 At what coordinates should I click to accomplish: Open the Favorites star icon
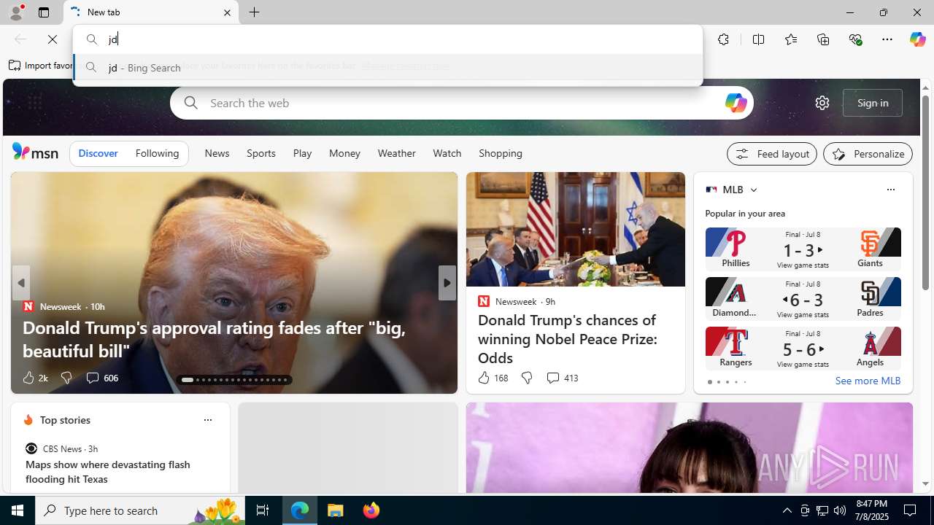790,39
